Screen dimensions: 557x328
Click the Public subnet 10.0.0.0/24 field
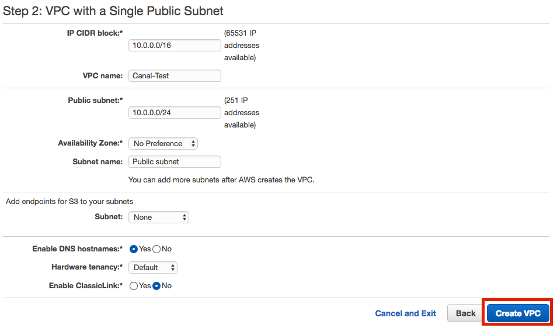click(175, 112)
